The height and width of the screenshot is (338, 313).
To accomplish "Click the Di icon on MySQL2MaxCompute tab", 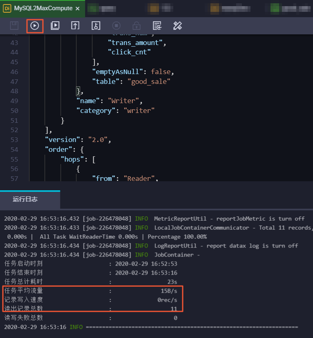I will (x=7, y=9).
